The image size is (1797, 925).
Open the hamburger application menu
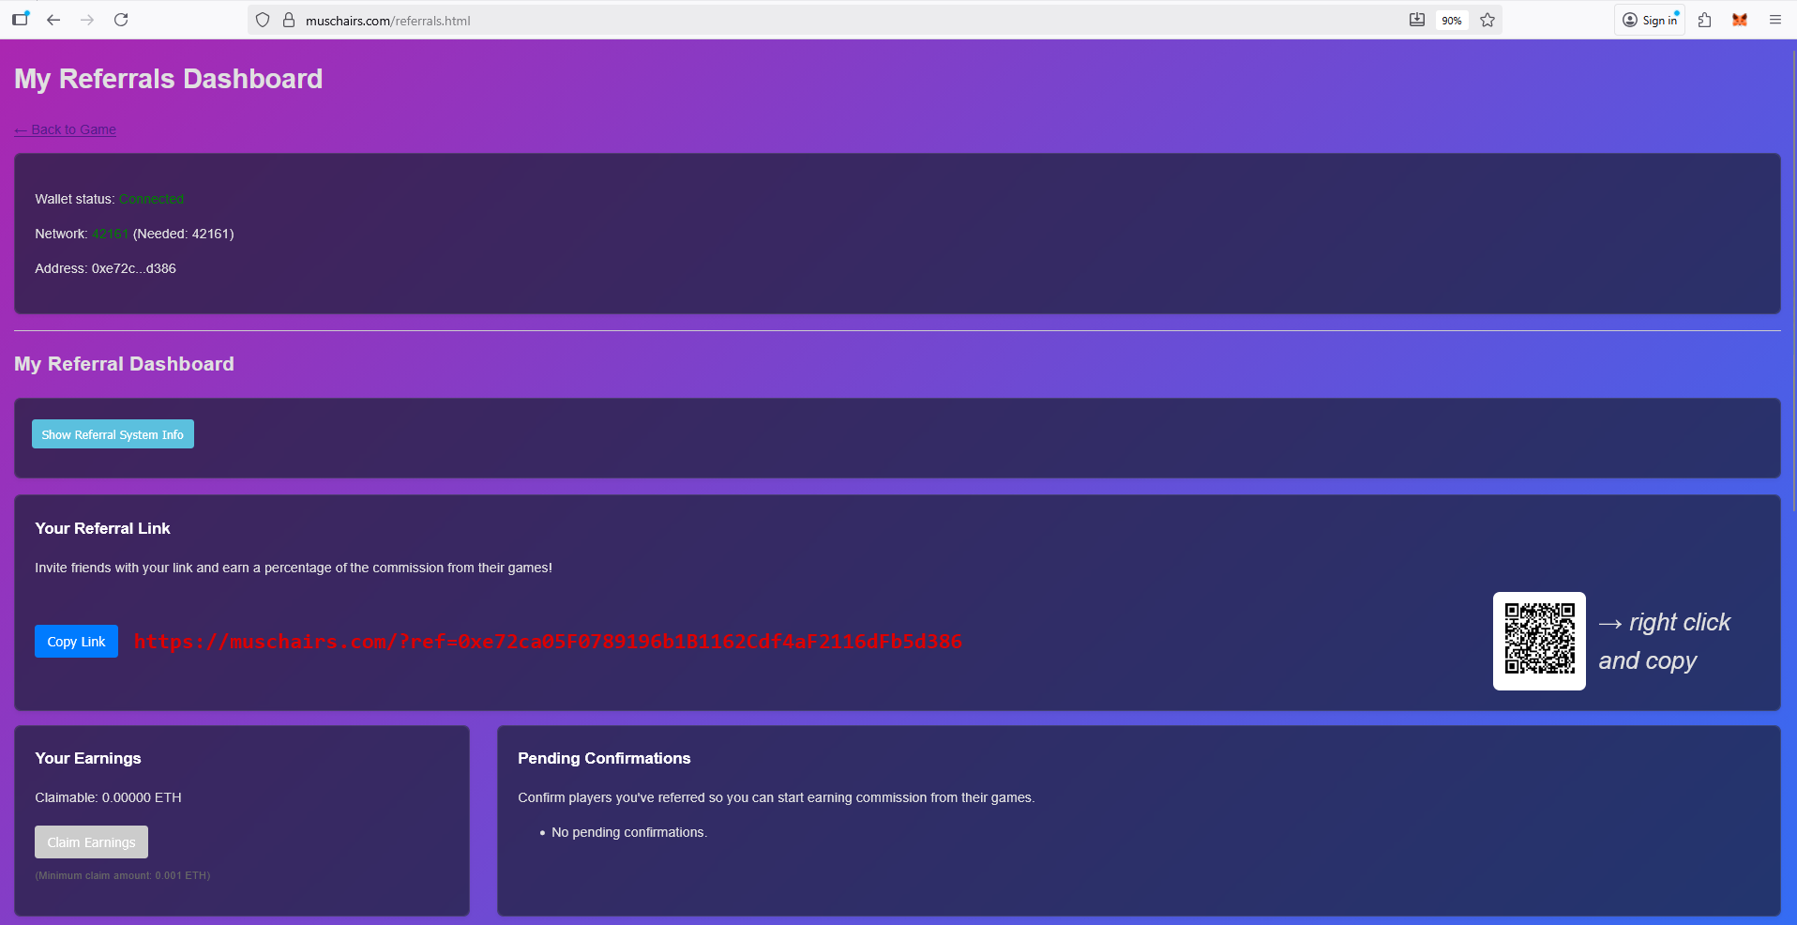pos(1775,20)
